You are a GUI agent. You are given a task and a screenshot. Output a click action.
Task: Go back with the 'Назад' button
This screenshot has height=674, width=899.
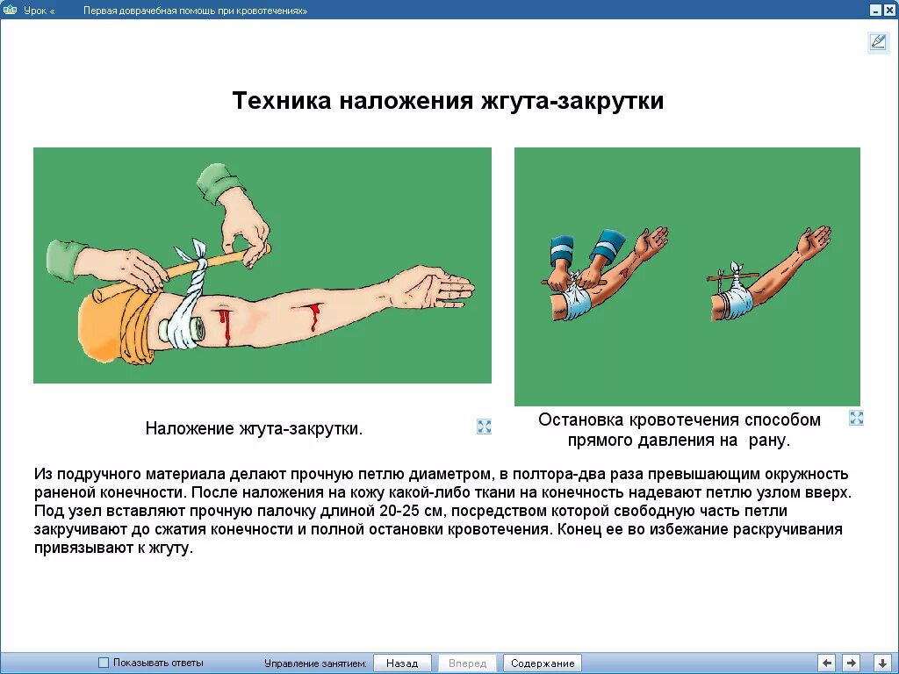pos(402,663)
